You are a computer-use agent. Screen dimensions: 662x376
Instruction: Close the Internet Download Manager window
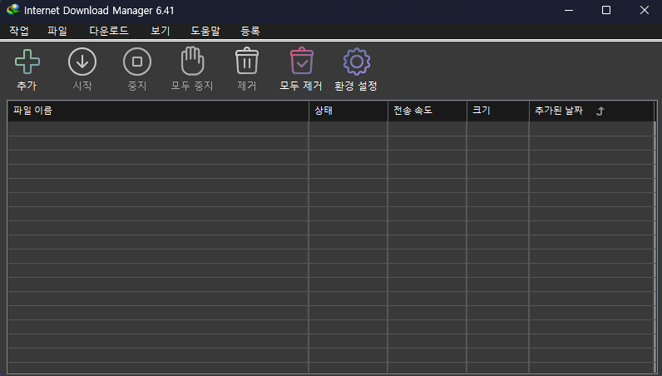point(644,10)
